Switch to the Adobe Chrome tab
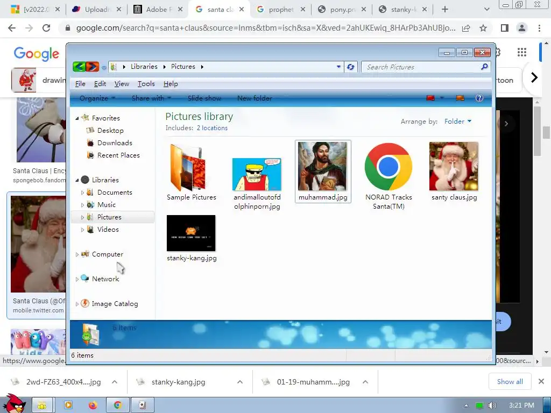 pyautogui.click(x=158, y=10)
